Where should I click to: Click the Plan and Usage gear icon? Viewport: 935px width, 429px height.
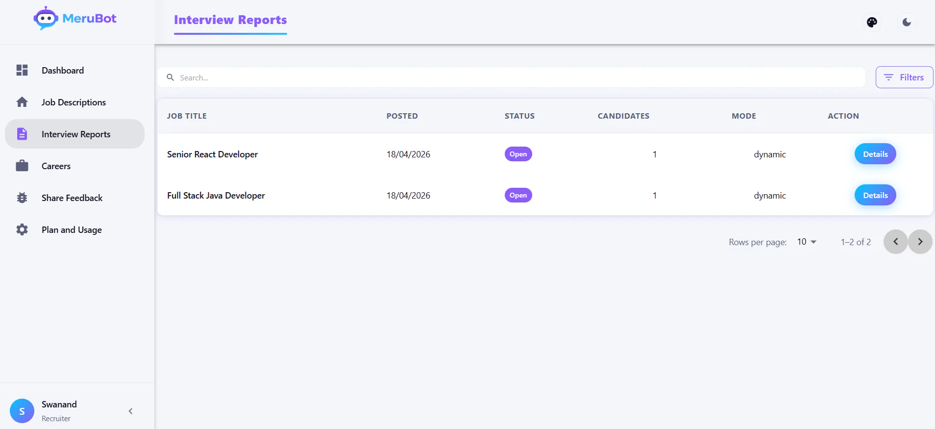coord(22,229)
